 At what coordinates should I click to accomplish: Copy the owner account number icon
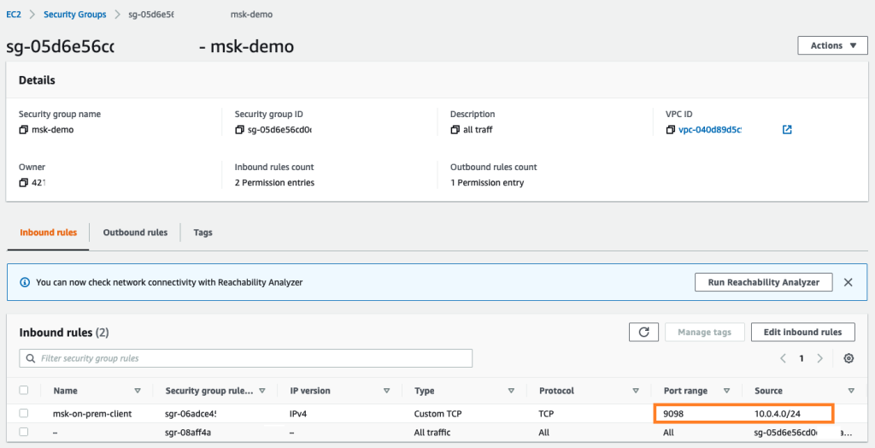click(x=23, y=183)
